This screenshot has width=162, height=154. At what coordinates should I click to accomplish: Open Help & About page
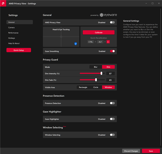[x=14, y=43]
